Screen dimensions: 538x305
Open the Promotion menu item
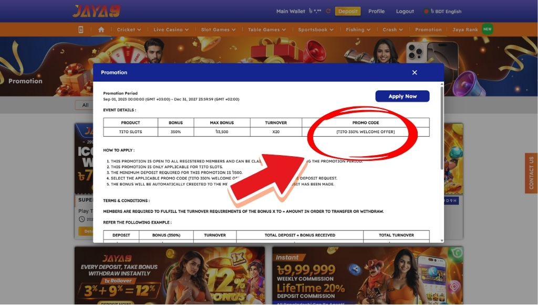[428, 29]
